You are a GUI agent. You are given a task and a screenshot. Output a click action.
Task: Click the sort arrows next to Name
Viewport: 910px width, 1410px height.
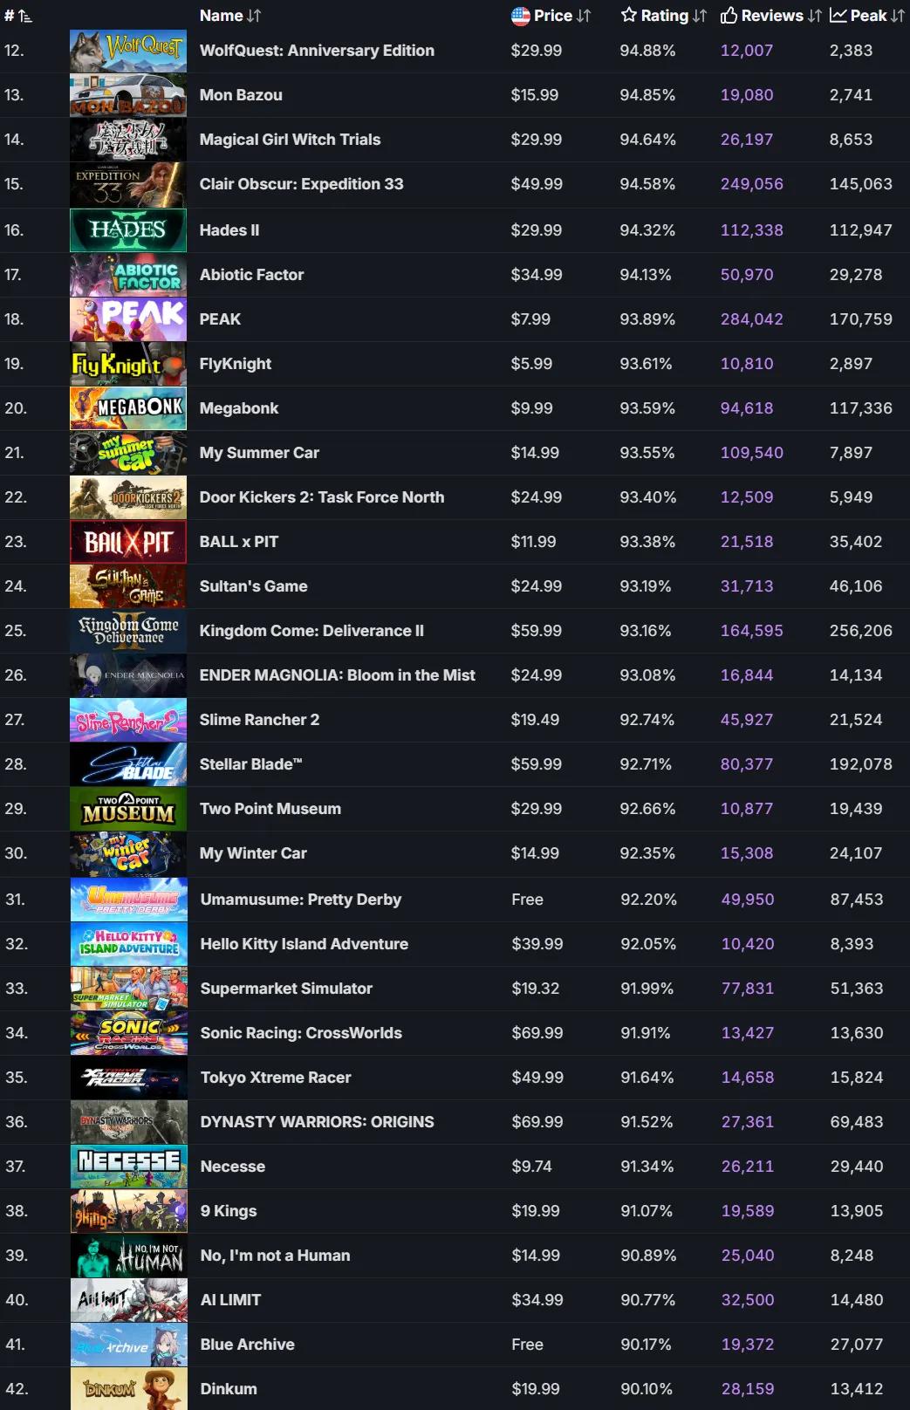pyautogui.click(x=254, y=16)
